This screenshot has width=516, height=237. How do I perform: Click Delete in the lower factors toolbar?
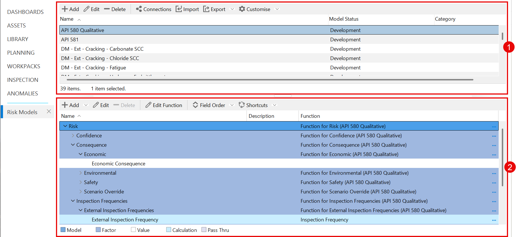(x=124, y=105)
